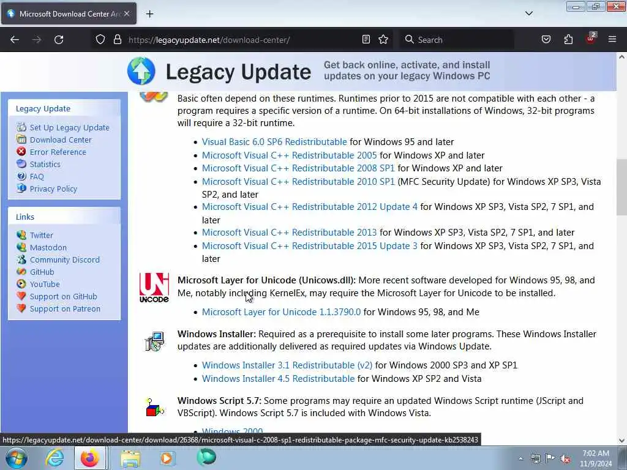Click the FAQ question mark icon
The height and width of the screenshot is (470, 627).
[x=21, y=176]
